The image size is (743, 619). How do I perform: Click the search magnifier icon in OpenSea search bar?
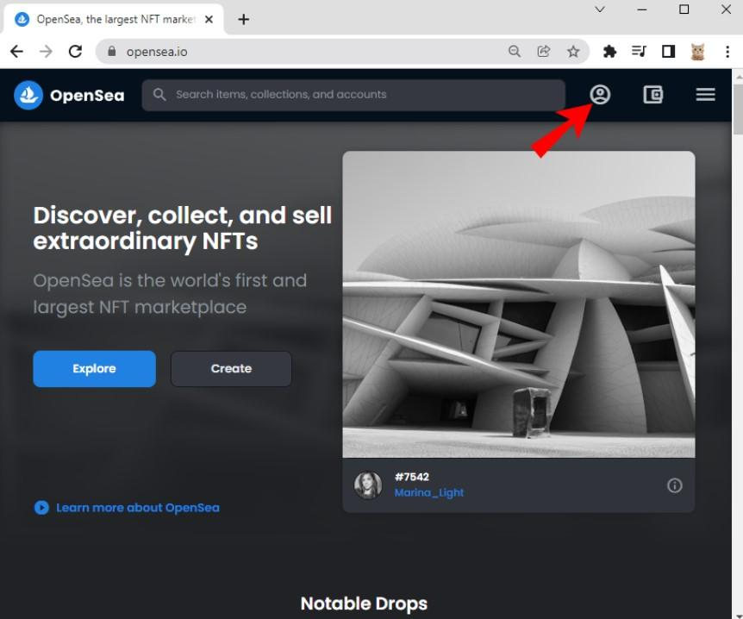click(159, 95)
